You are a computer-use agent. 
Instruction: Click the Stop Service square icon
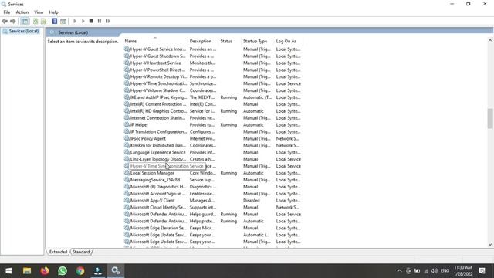[91, 21]
